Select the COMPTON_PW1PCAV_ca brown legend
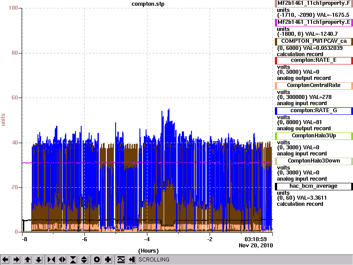353x265 pixels. tap(314, 41)
